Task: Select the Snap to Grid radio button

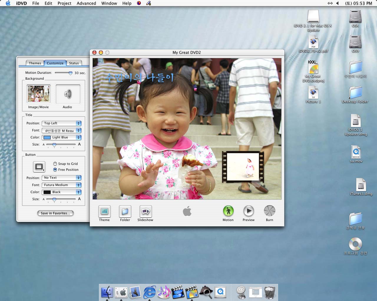Action: pyautogui.click(x=55, y=164)
